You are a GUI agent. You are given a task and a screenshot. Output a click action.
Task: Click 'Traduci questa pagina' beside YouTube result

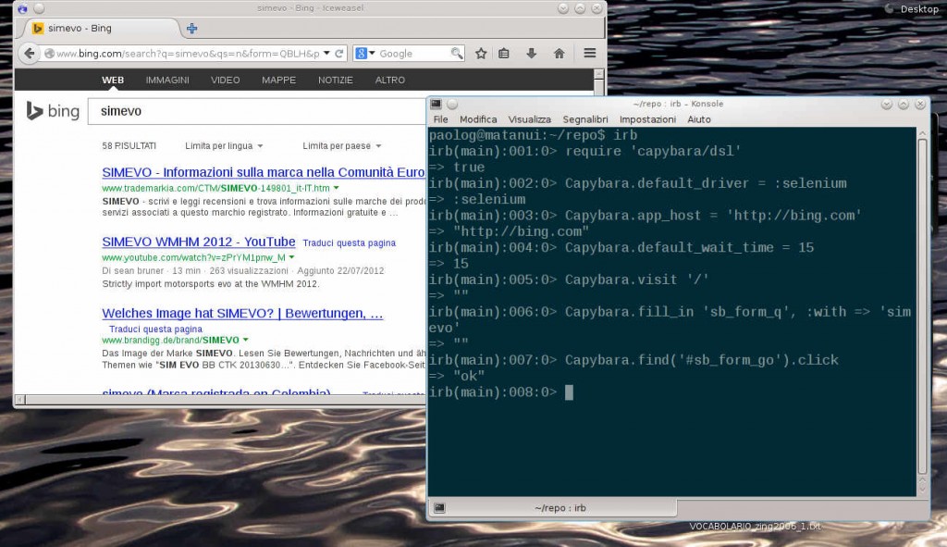pyautogui.click(x=349, y=243)
